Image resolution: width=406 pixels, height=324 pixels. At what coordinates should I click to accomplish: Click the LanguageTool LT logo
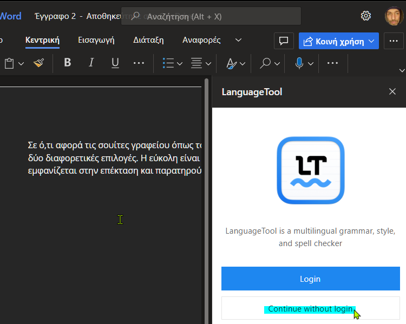(311, 170)
